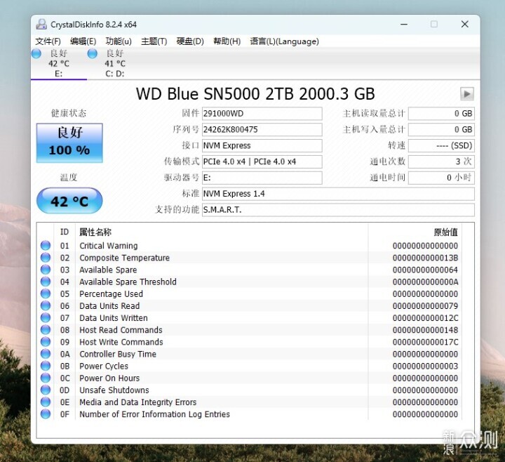Open the 编辑(E) menu

click(x=83, y=41)
